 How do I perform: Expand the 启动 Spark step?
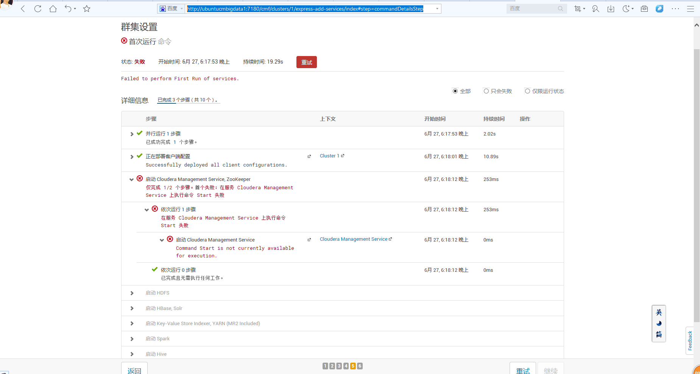(132, 339)
